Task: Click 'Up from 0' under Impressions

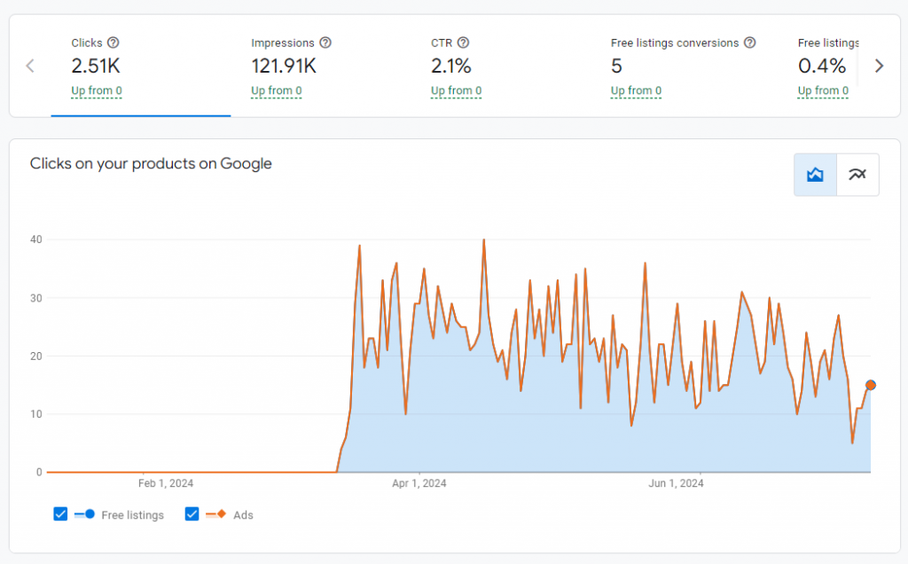Action: [277, 90]
